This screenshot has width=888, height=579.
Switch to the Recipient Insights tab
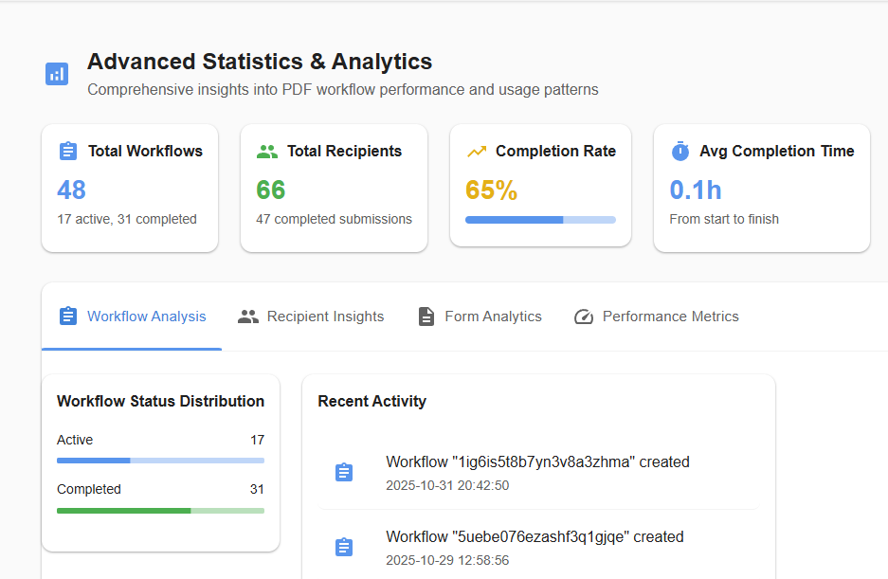(323, 316)
